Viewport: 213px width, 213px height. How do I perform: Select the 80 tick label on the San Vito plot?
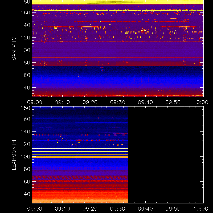click(27, 63)
